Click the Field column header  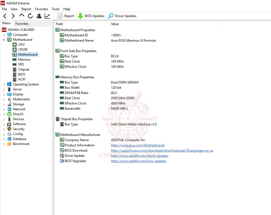tap(82, 24)
